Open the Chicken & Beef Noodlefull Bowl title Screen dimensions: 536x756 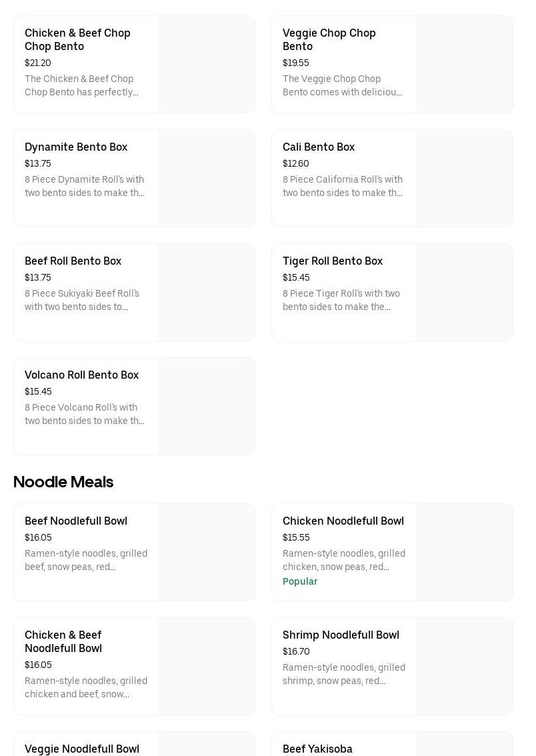point(63,641)
